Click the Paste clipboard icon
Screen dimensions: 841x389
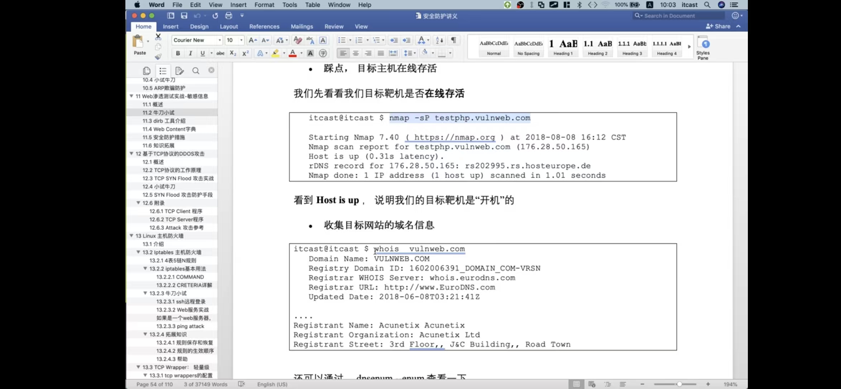(138, 41)
